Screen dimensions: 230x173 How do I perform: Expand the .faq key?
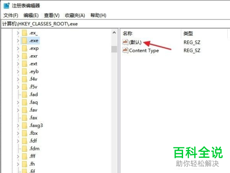18,102
